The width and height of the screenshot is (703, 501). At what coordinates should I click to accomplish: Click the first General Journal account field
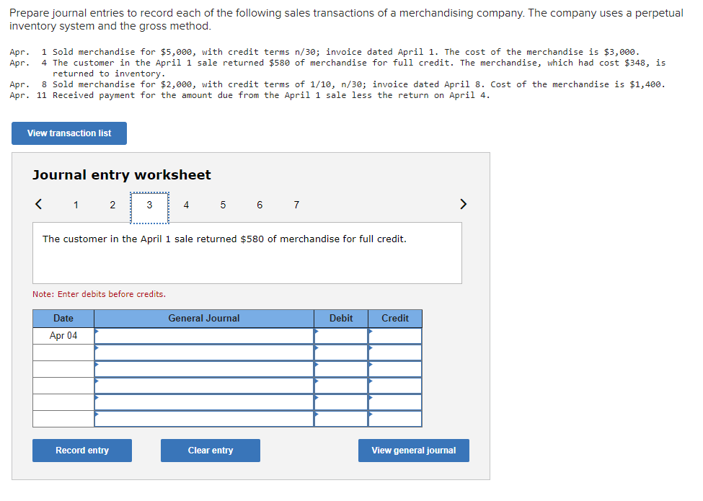click(204, 334)
